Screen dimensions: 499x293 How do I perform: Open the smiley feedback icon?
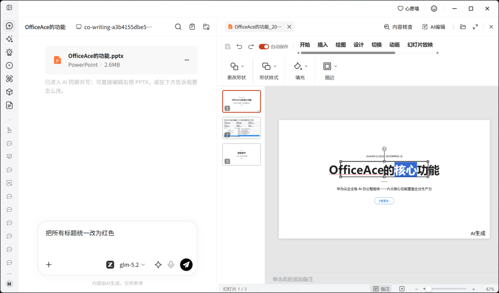434,9
